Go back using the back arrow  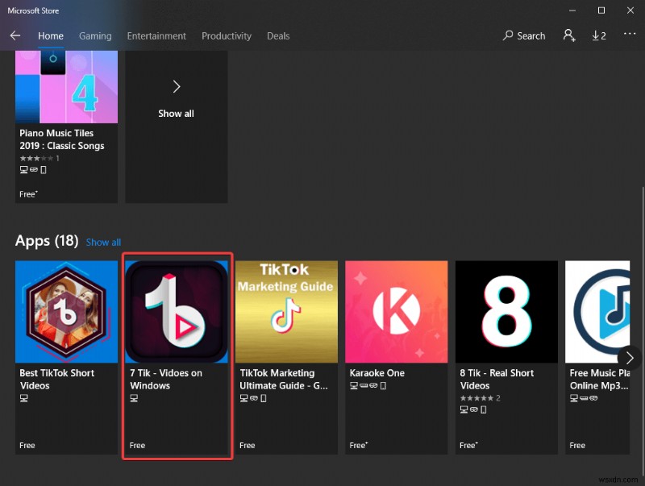pos(15,35)
